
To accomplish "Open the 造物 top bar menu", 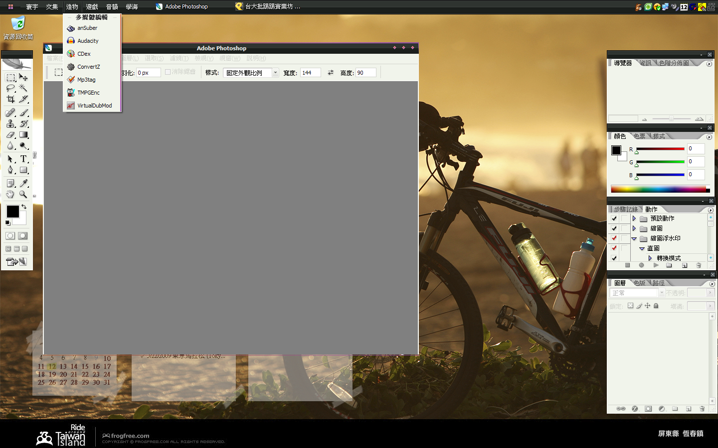I will tap(72, 6).
